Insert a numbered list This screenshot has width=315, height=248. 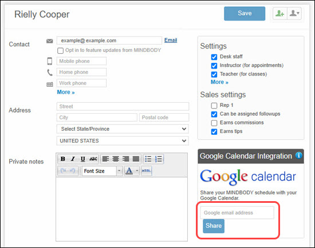click(x=159, y=159)
